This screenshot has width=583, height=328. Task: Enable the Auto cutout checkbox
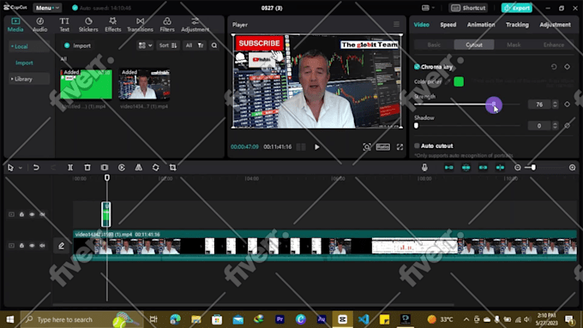coord(417,146)
